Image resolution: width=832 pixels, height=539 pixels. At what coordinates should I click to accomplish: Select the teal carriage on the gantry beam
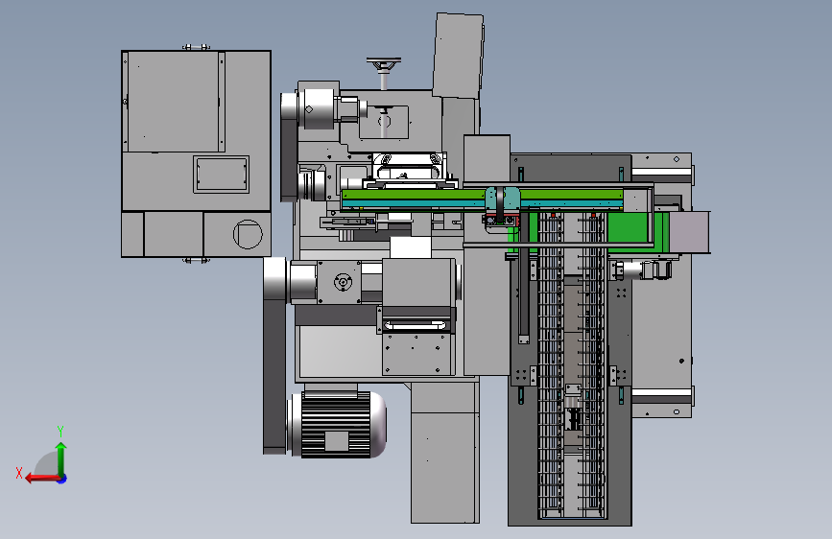pyautogui.click(x=503, y=199)
